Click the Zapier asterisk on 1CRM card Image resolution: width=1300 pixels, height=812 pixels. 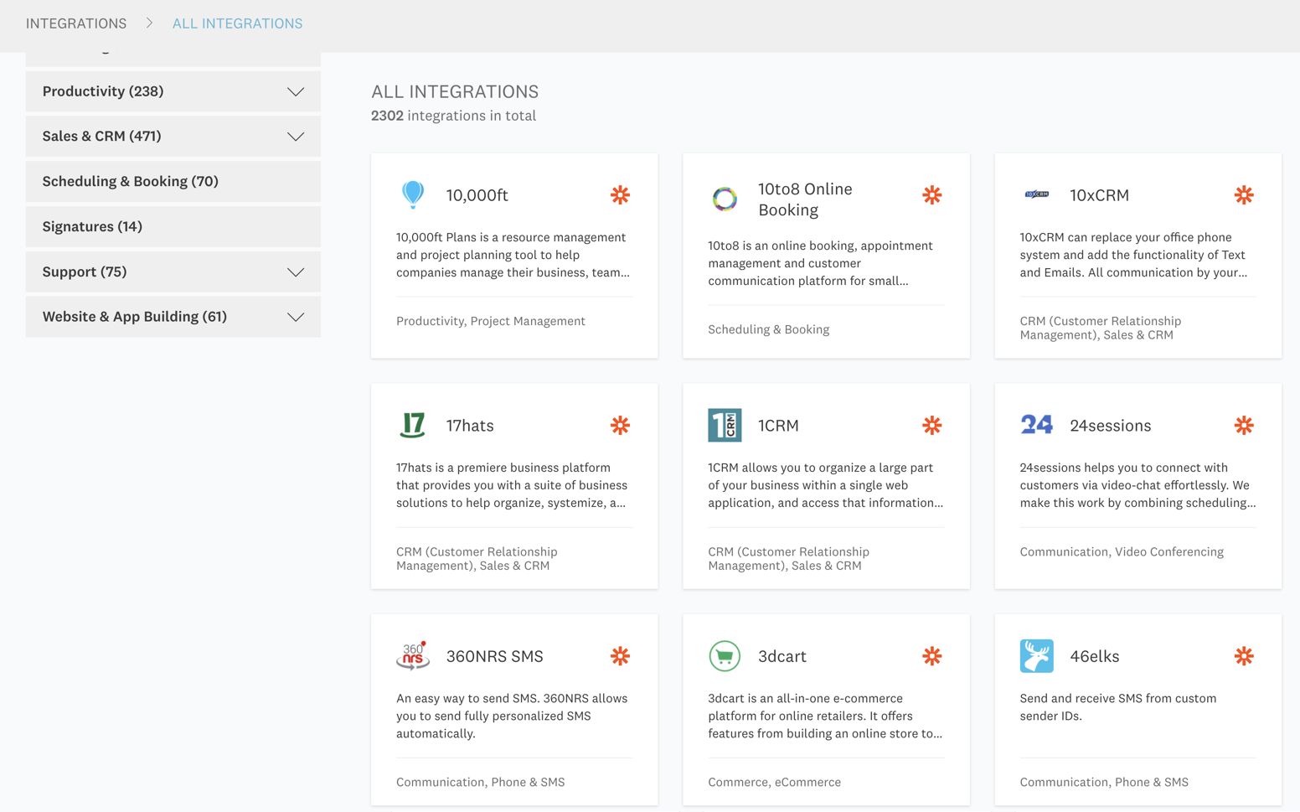(931, 426)
